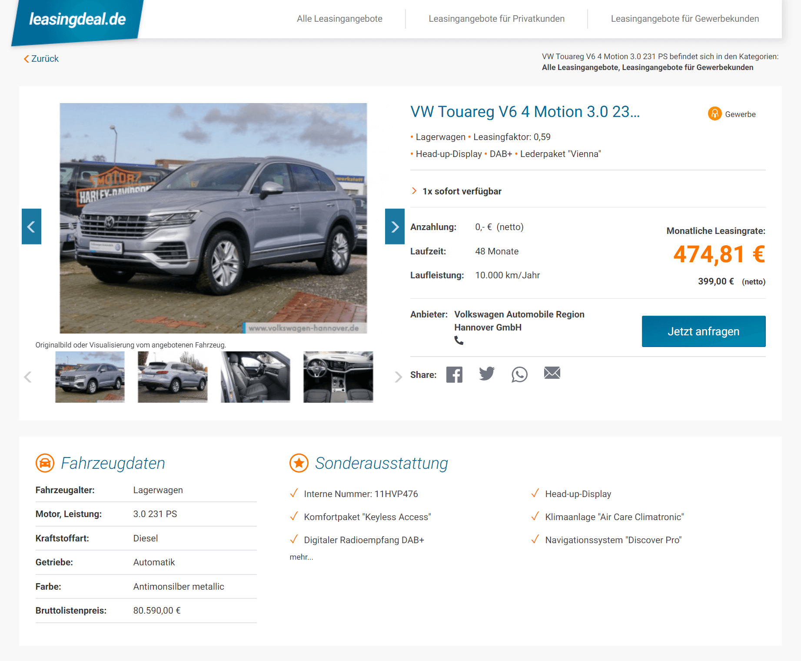801x661 pixels.
Task: Click the Fahrzeugdaten car icon
Action: coord(45,463)
